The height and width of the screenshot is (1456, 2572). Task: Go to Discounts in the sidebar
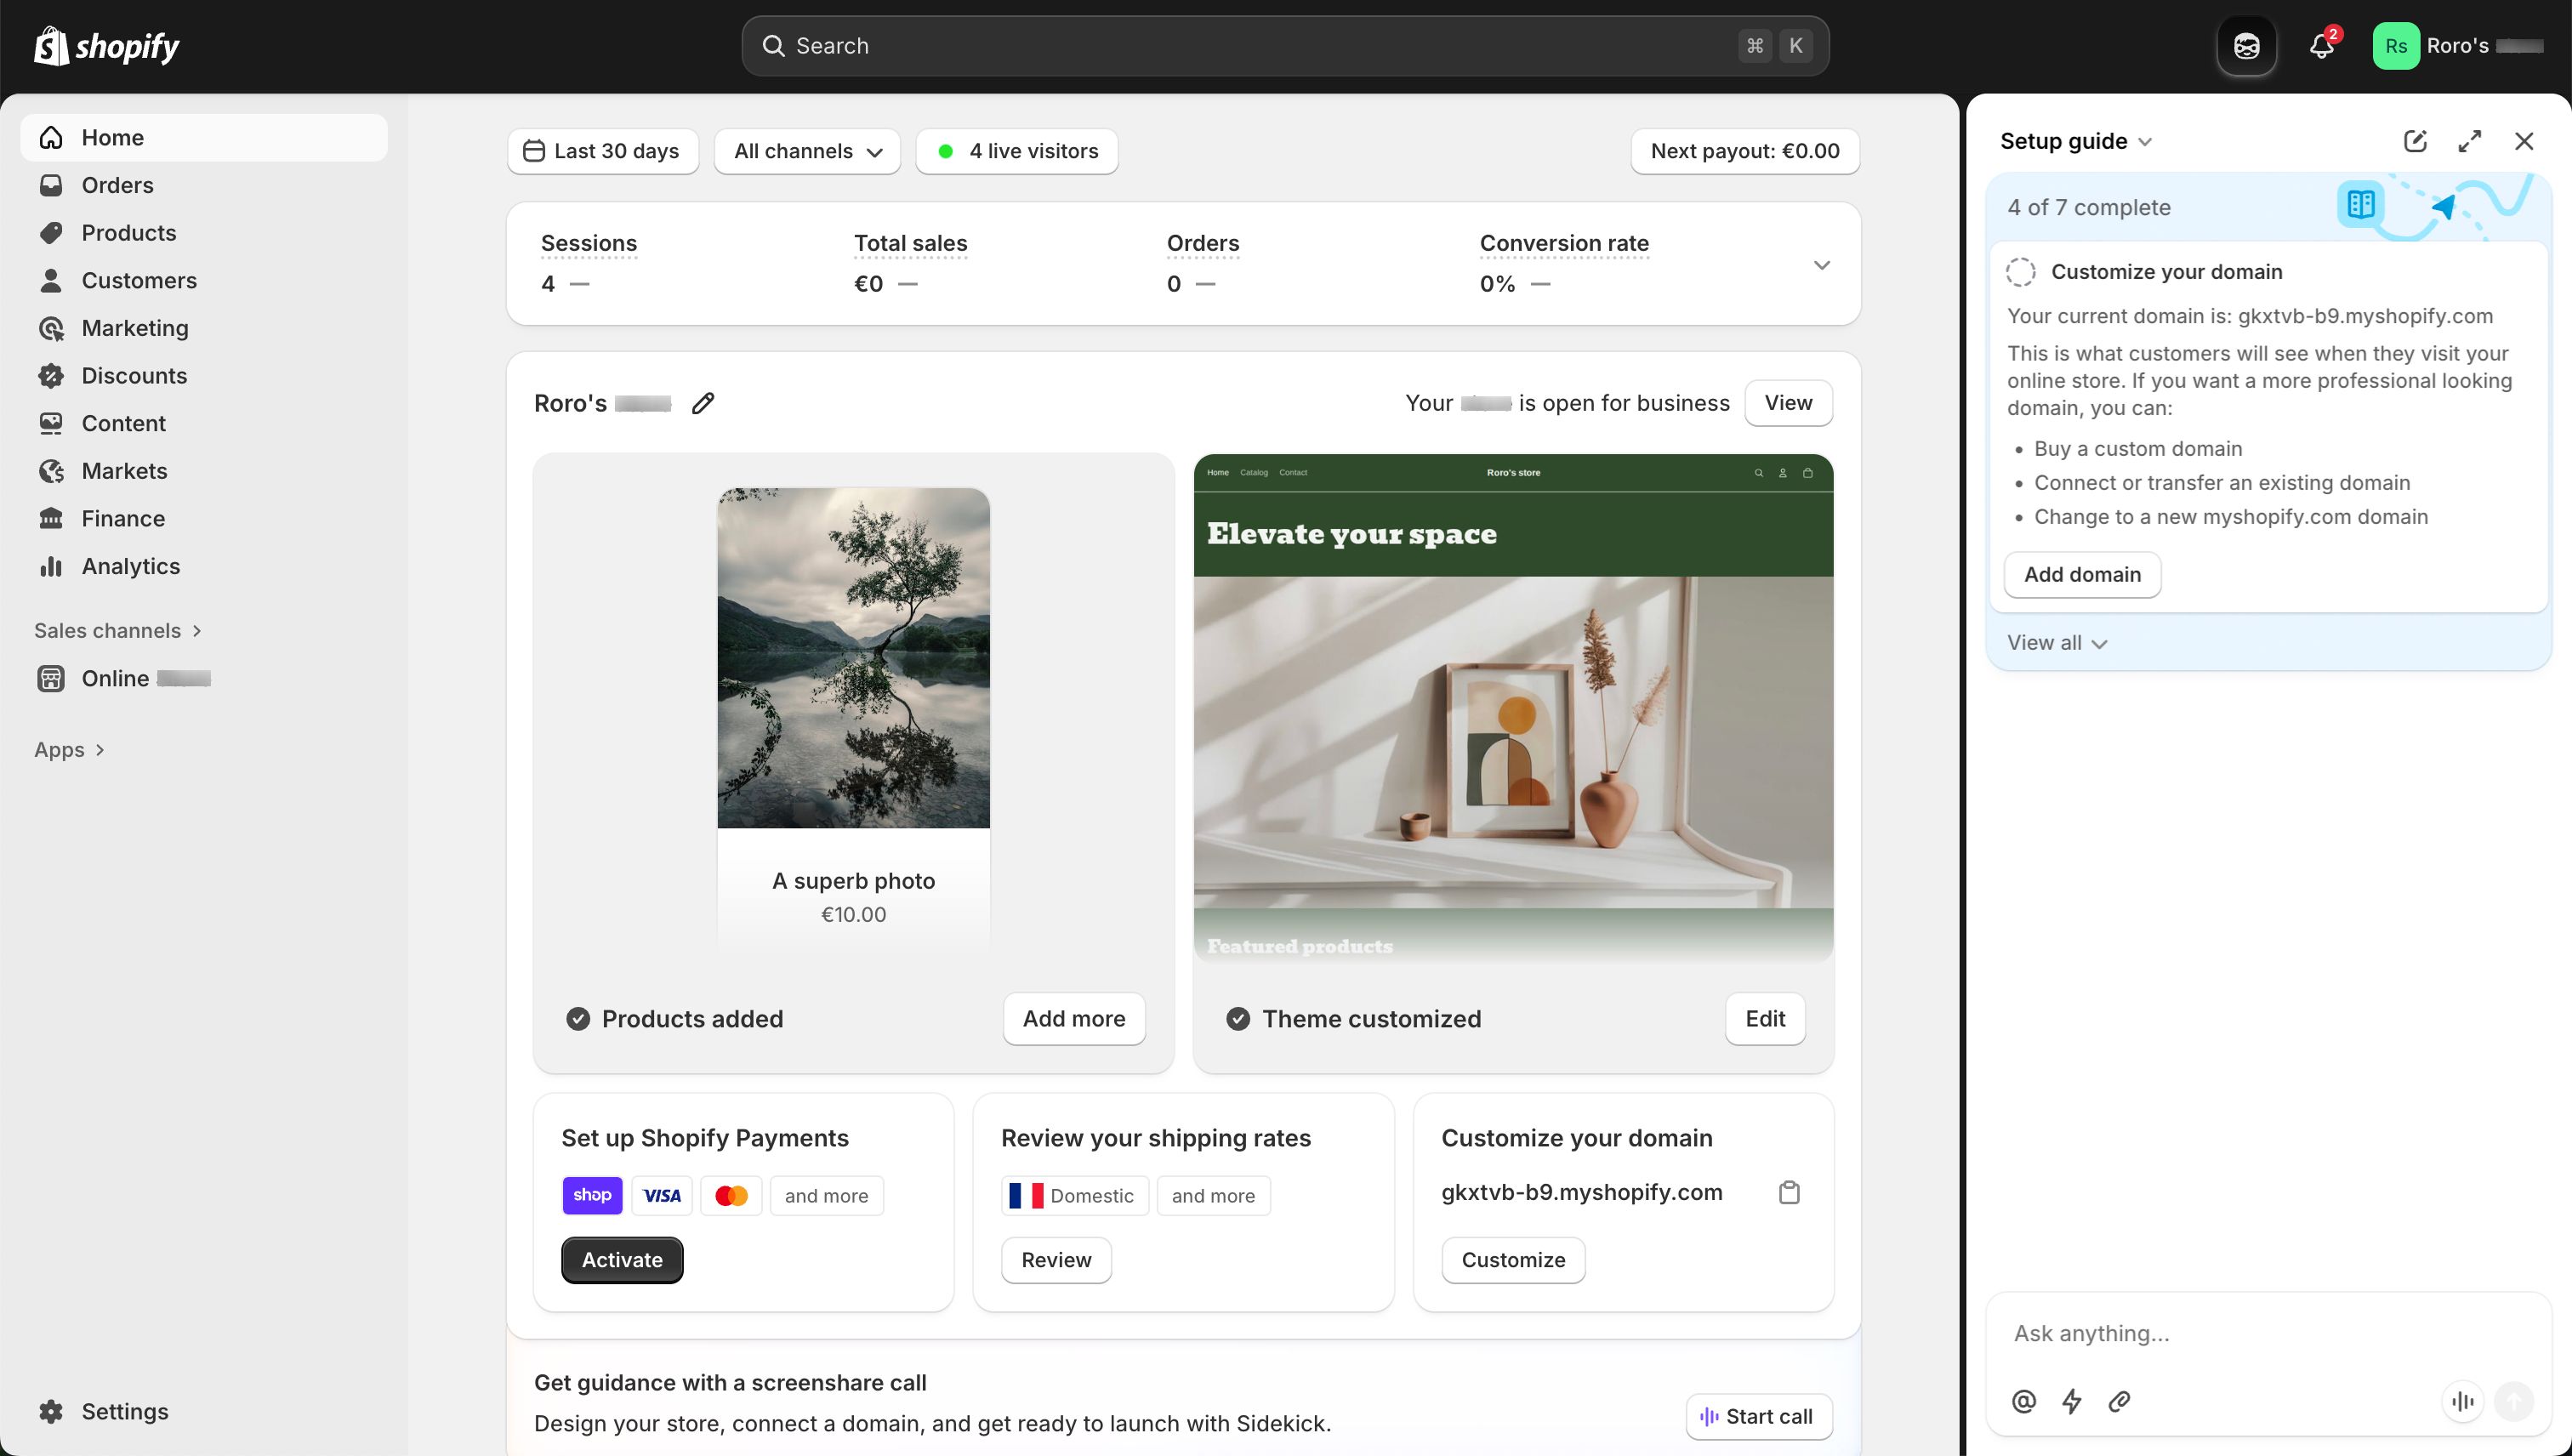coord(134,375)
